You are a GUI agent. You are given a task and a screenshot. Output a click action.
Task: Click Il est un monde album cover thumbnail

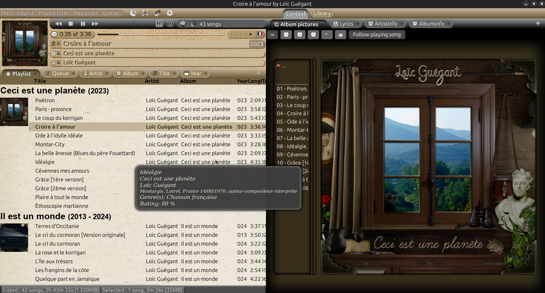click(14, 238)
